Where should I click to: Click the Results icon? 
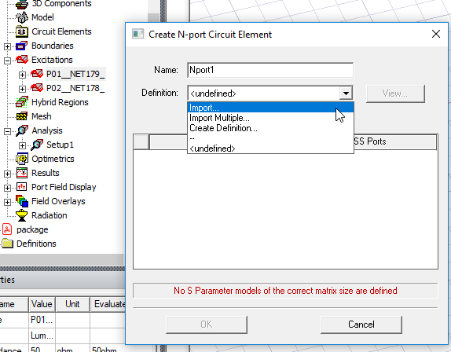coord(22,173)
